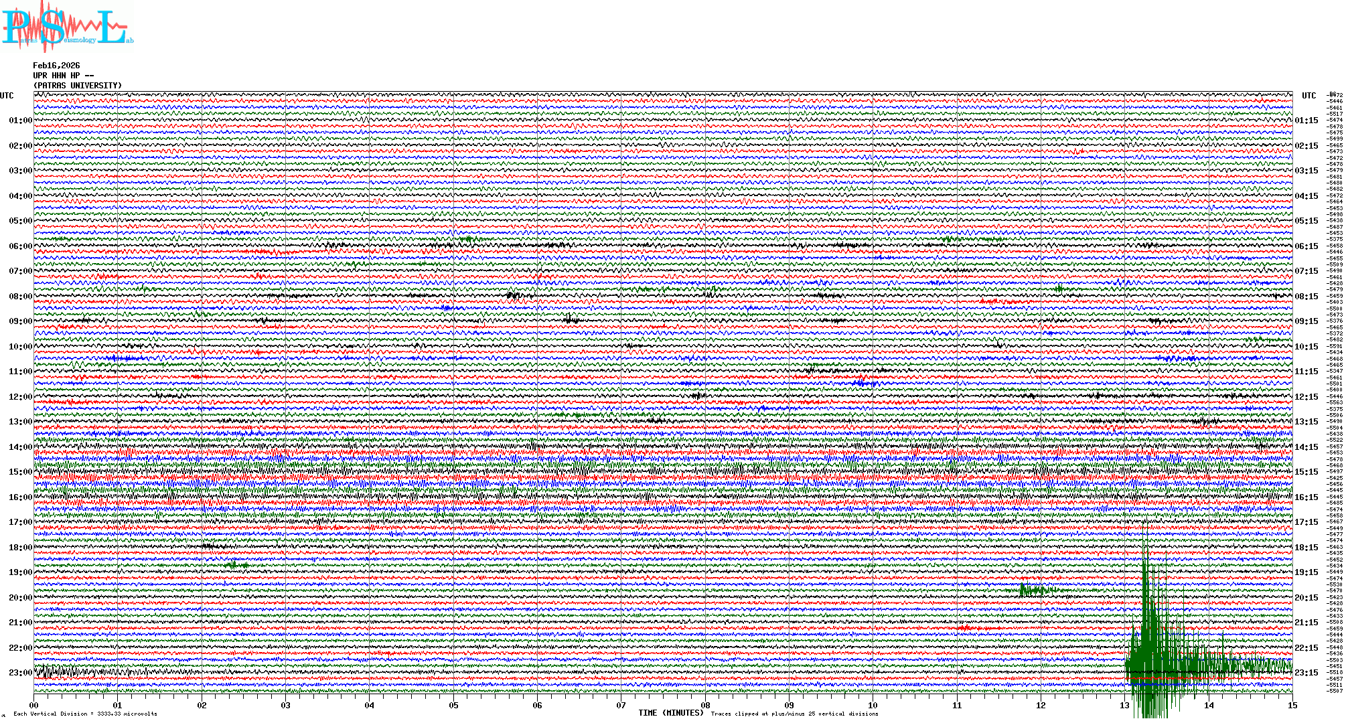Viewport: 1346px width, 723px height.
Task: Click the left UTC axis label
Action: [x=7, y=96]
